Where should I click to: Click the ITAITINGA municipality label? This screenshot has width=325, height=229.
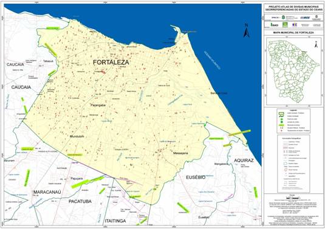(x=115, y=221)
